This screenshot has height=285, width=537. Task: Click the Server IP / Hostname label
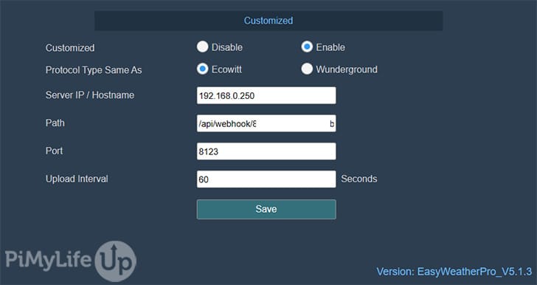click(90, 95)
